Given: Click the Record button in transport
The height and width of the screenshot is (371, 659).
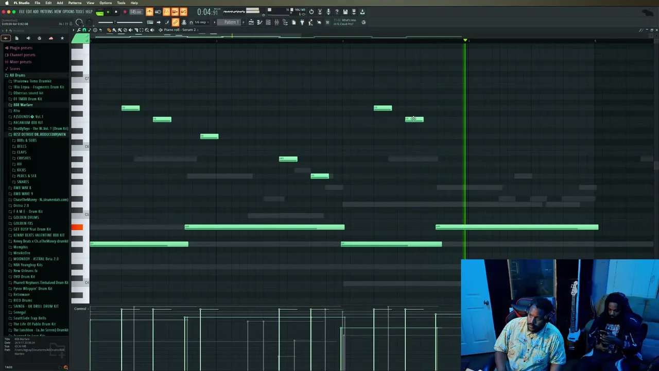Looking at the screenshot, I should (x=125, y=12).
